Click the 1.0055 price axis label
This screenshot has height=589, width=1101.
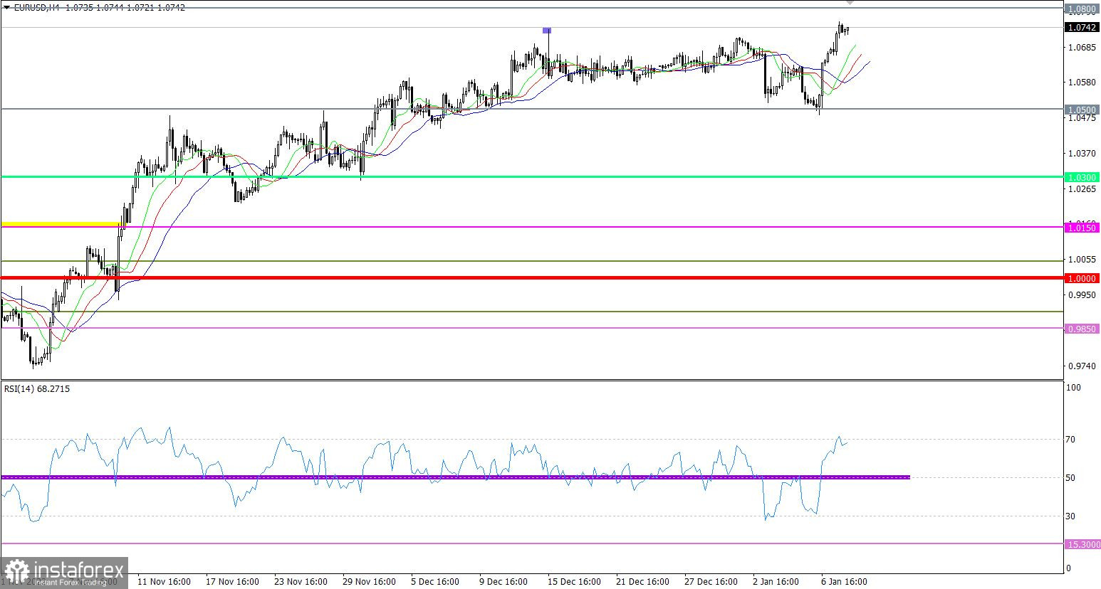(x=1081, y=260)
